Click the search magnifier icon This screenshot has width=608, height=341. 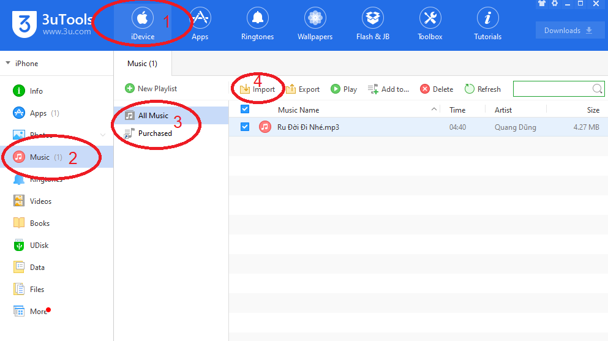pyautogui.click(x=597, y=89)
